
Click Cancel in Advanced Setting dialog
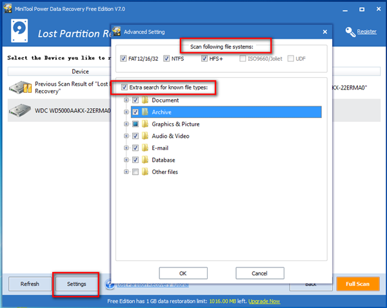(x=260, y=273)
